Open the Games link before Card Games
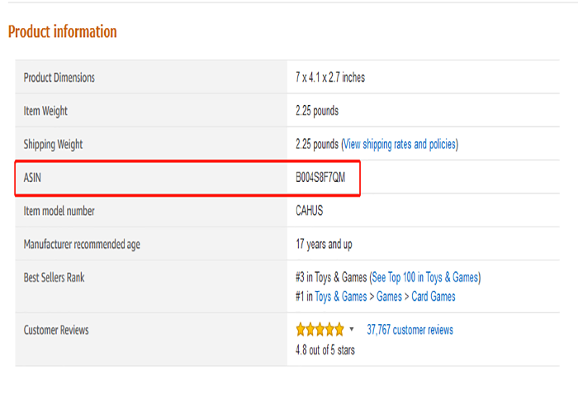Image resolution: width=578 pixels, height=400 pixels. [389, 297]
